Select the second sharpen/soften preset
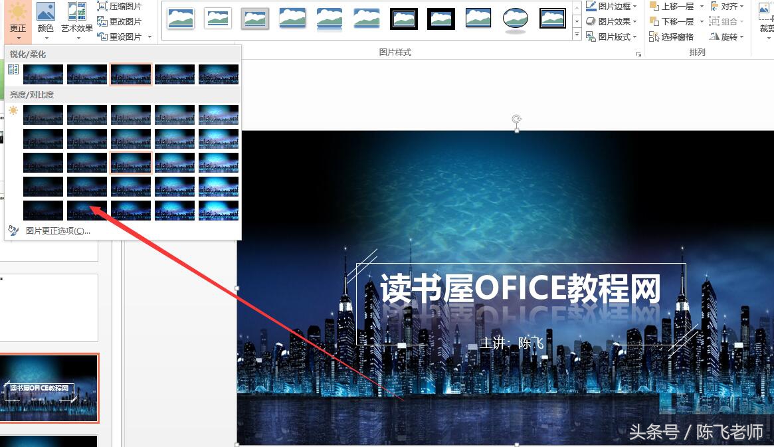 (x=87, y=74)
